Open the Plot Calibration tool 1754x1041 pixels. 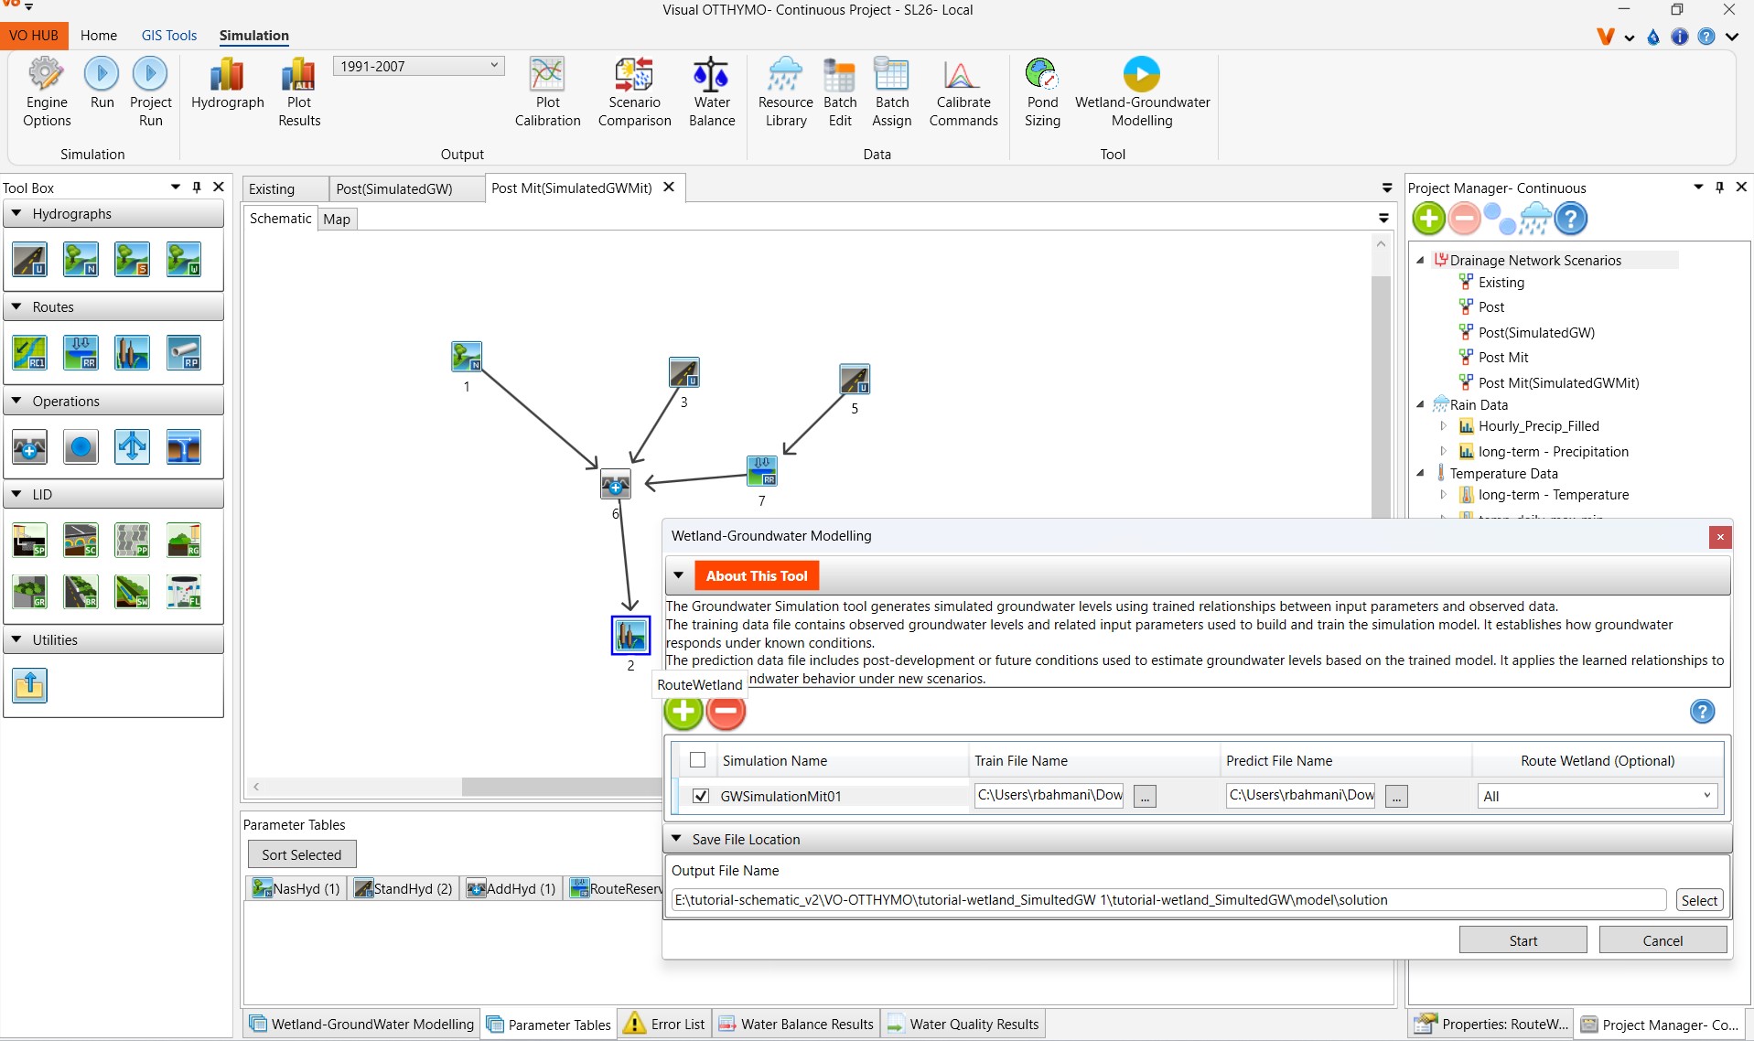tap(547, 91)
